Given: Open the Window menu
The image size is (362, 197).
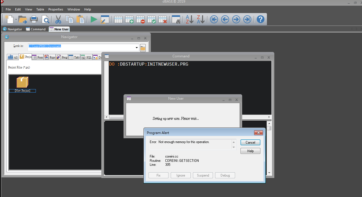Looking at the screenshot, I should pos(74,9).
